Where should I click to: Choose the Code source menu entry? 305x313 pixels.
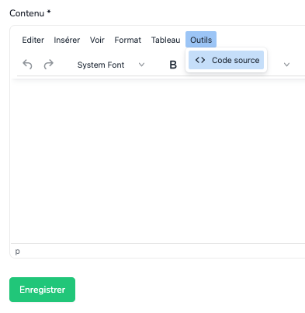(226, 60)
